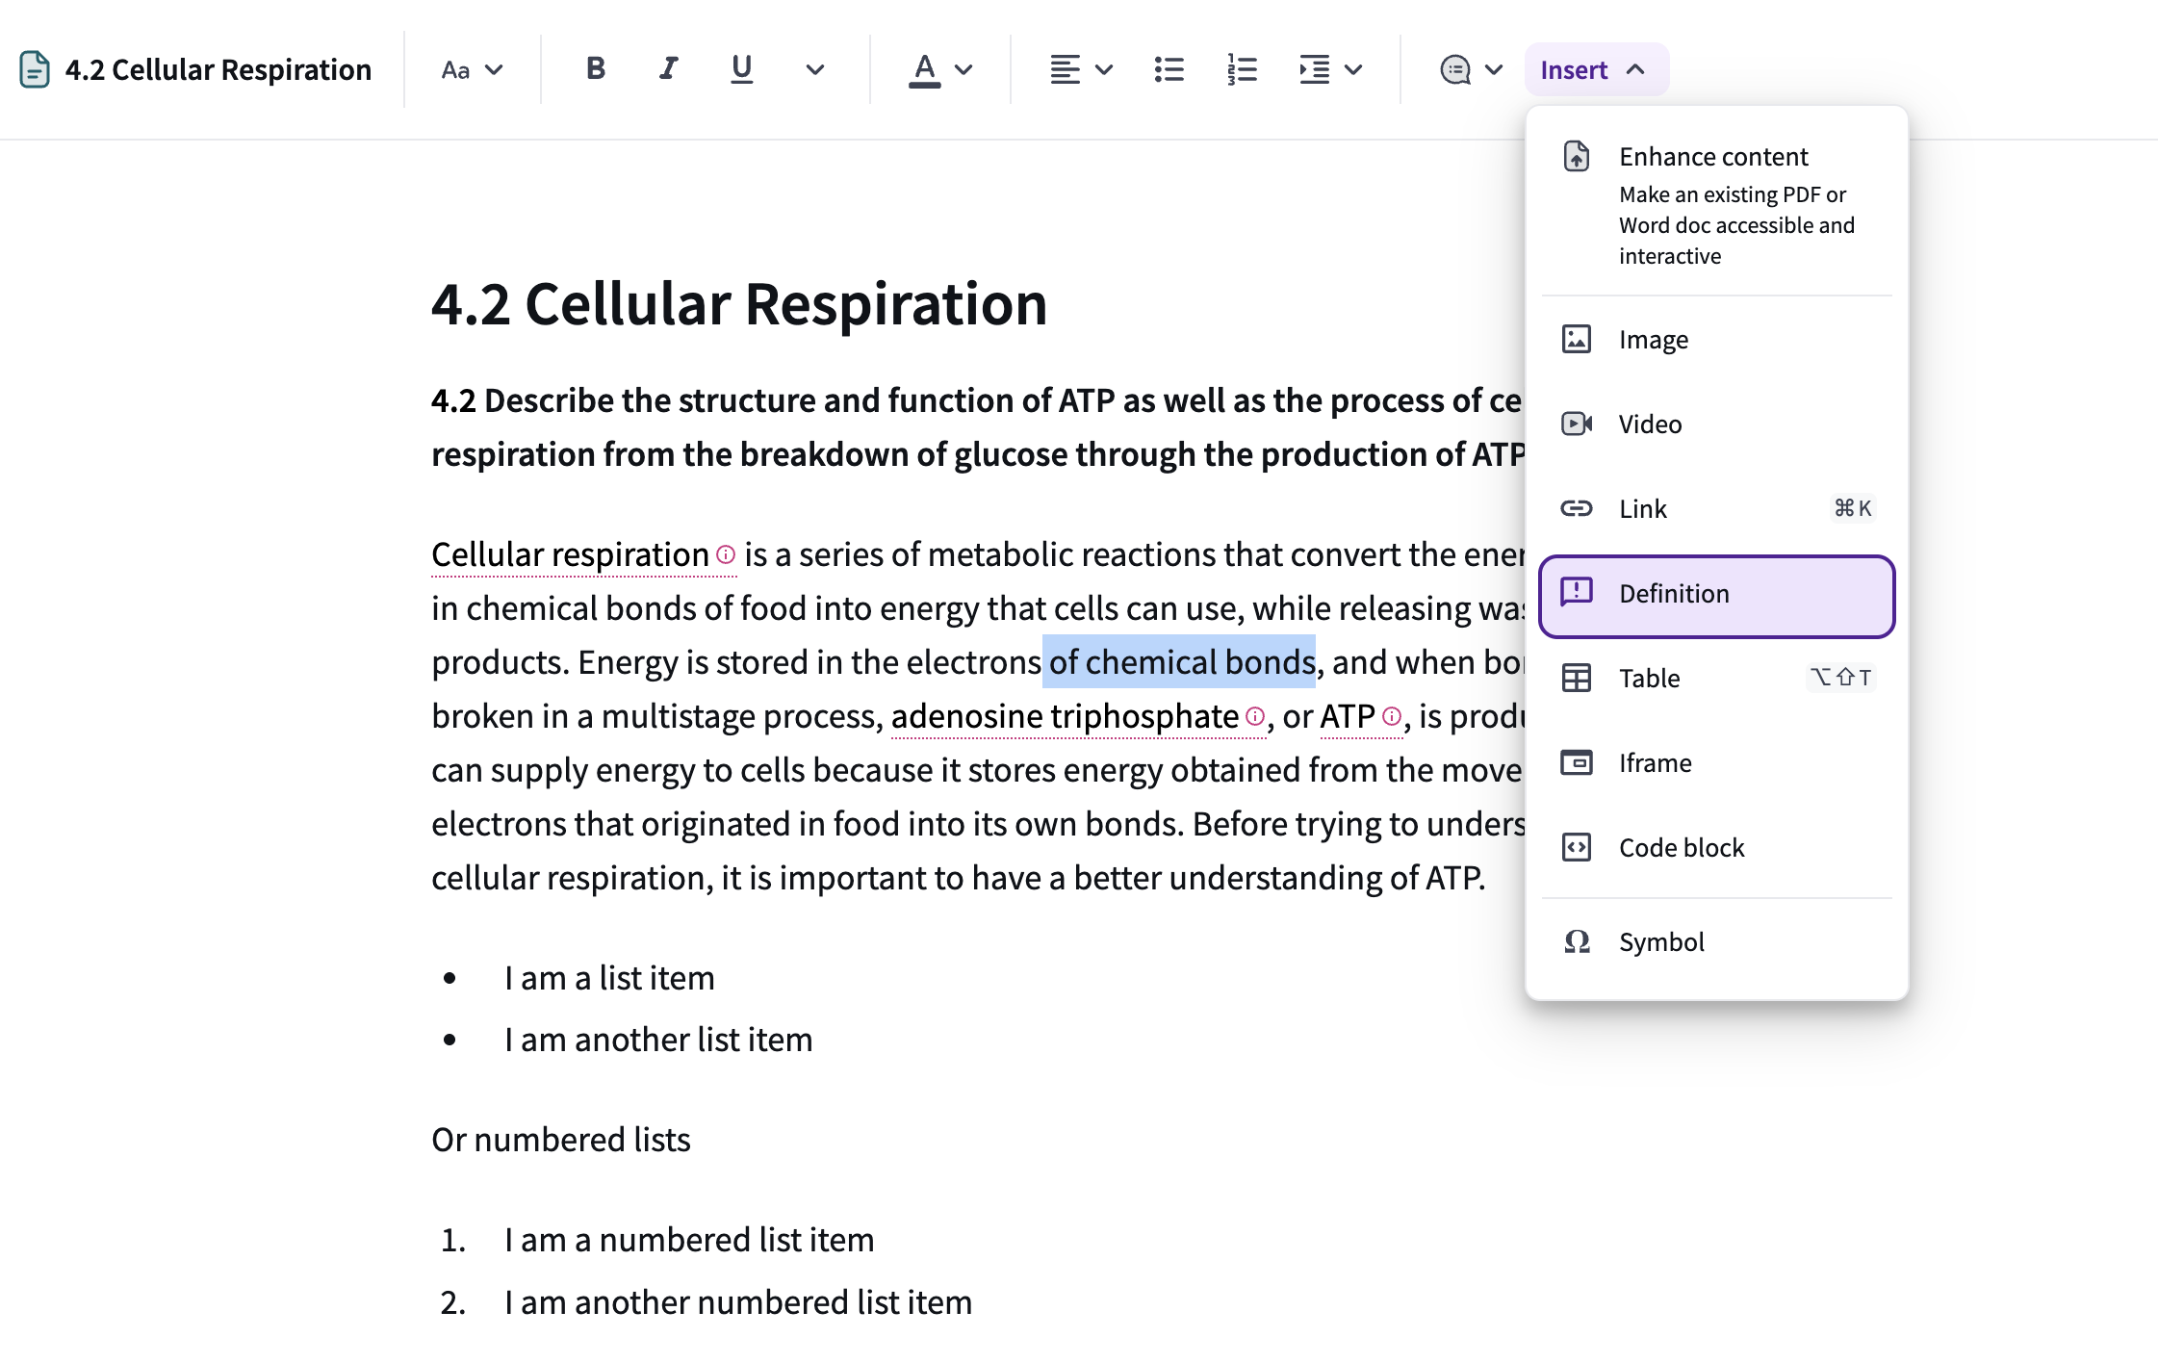Image resolution: width=2158 pixels, height=1363 pixels.
Task: Click the Link chain icon
Action: 1577,508
